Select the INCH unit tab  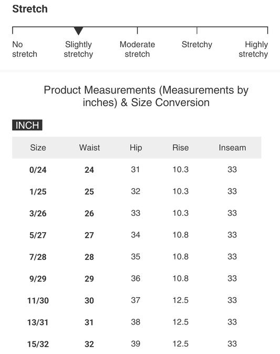(27, 125)
